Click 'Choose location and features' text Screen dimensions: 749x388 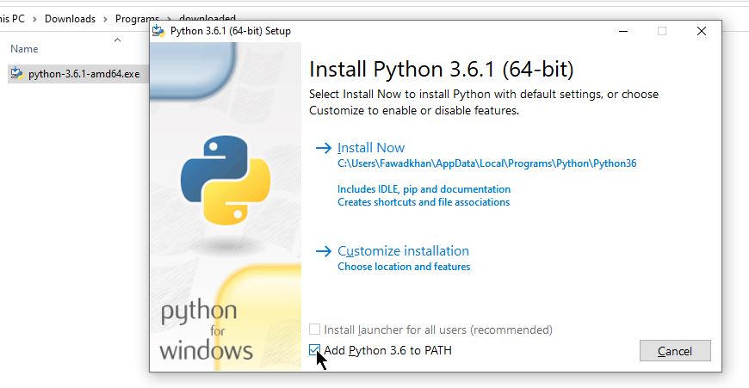(x=404, y=267)
